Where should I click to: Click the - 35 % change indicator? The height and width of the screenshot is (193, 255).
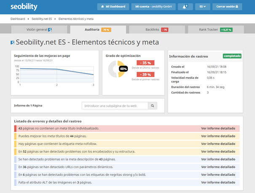click(x=145, y=63)
